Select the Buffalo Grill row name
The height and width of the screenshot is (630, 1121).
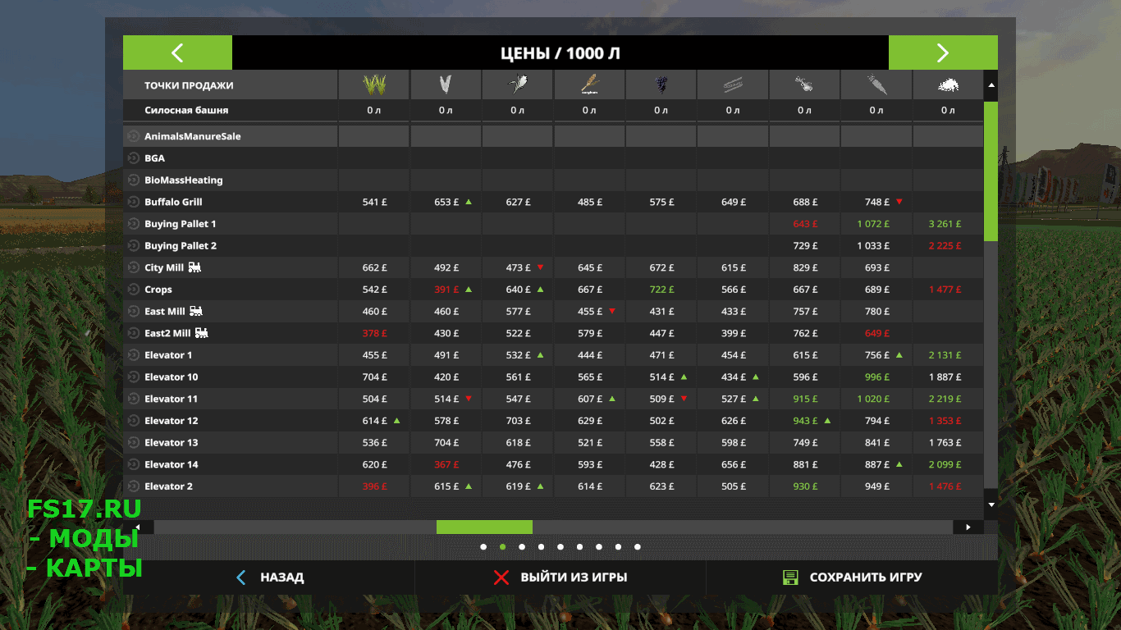(173, 202)
